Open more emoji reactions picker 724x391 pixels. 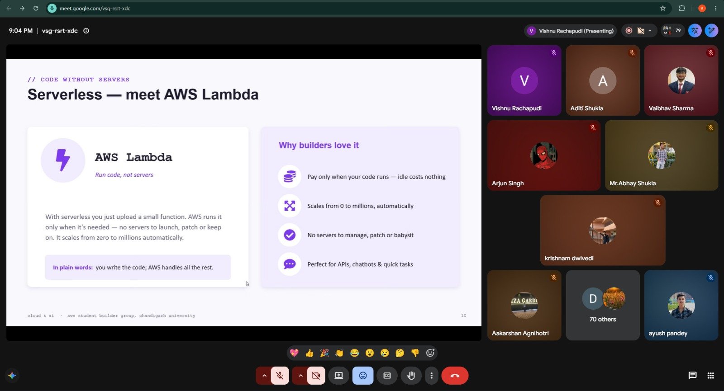(430, 353)
